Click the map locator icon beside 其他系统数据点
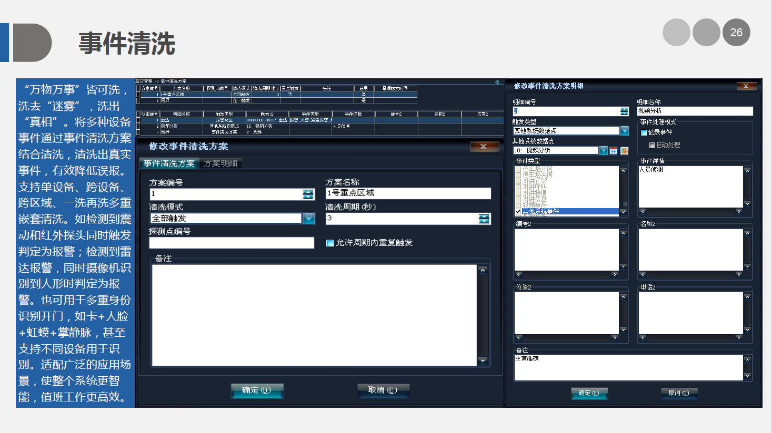 624,151
